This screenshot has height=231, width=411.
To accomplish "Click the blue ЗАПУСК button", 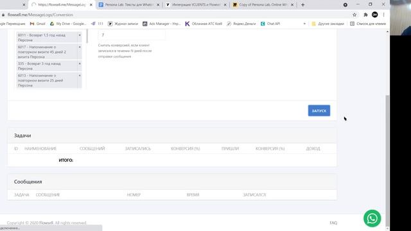I will (x=319, y=111).
